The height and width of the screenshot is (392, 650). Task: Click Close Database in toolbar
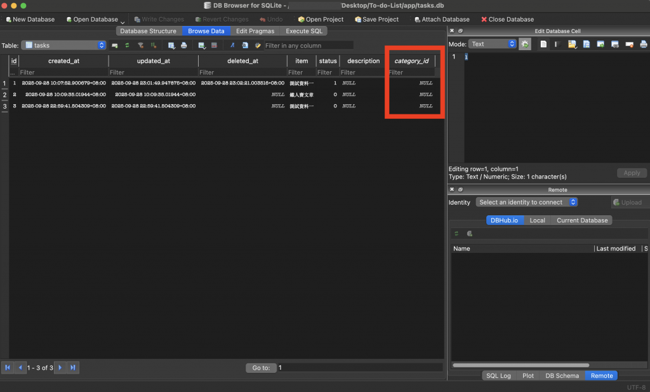[507, 20]
